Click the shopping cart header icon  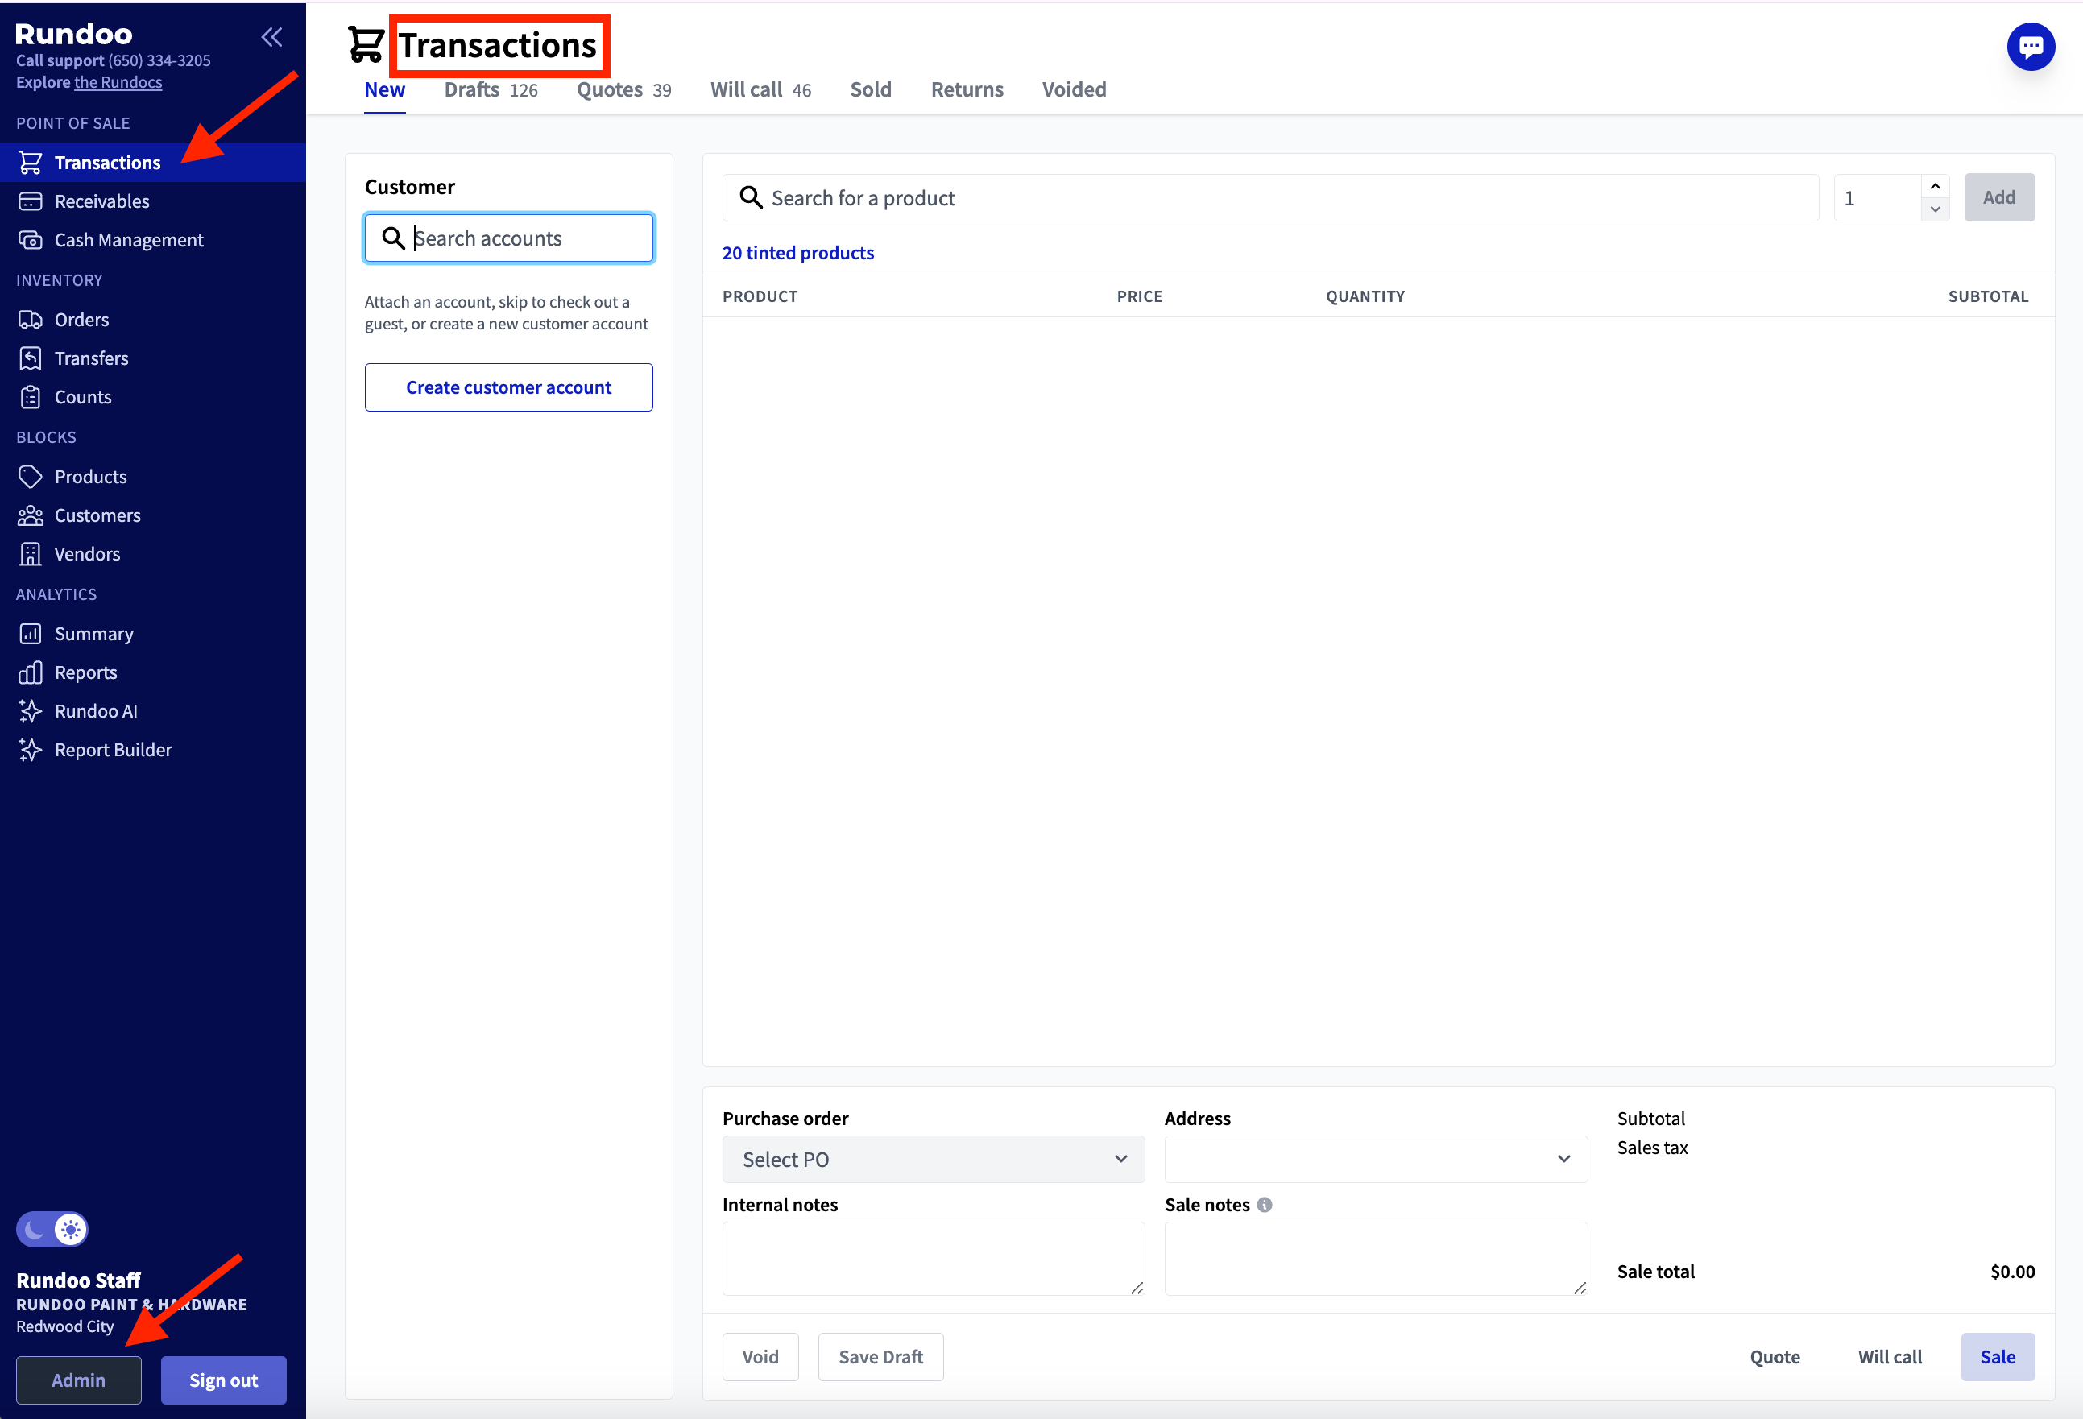pos(366,45)
